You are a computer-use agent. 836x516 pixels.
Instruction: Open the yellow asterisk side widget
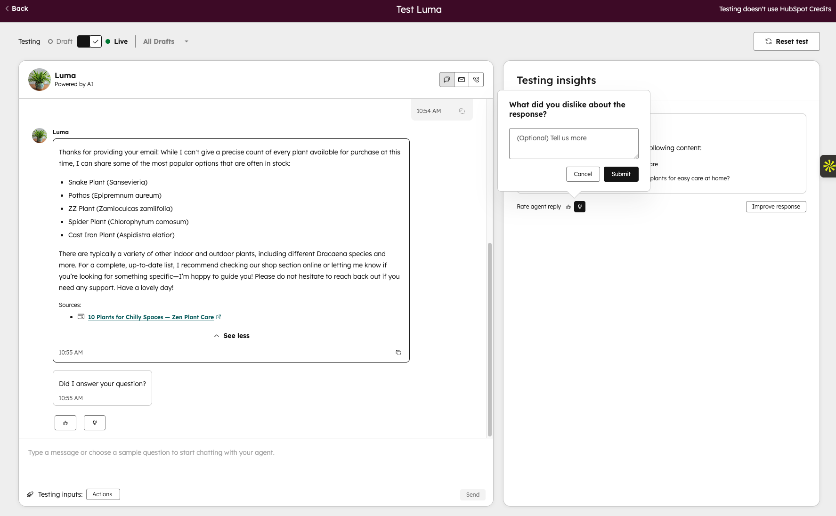coord(828,166)
